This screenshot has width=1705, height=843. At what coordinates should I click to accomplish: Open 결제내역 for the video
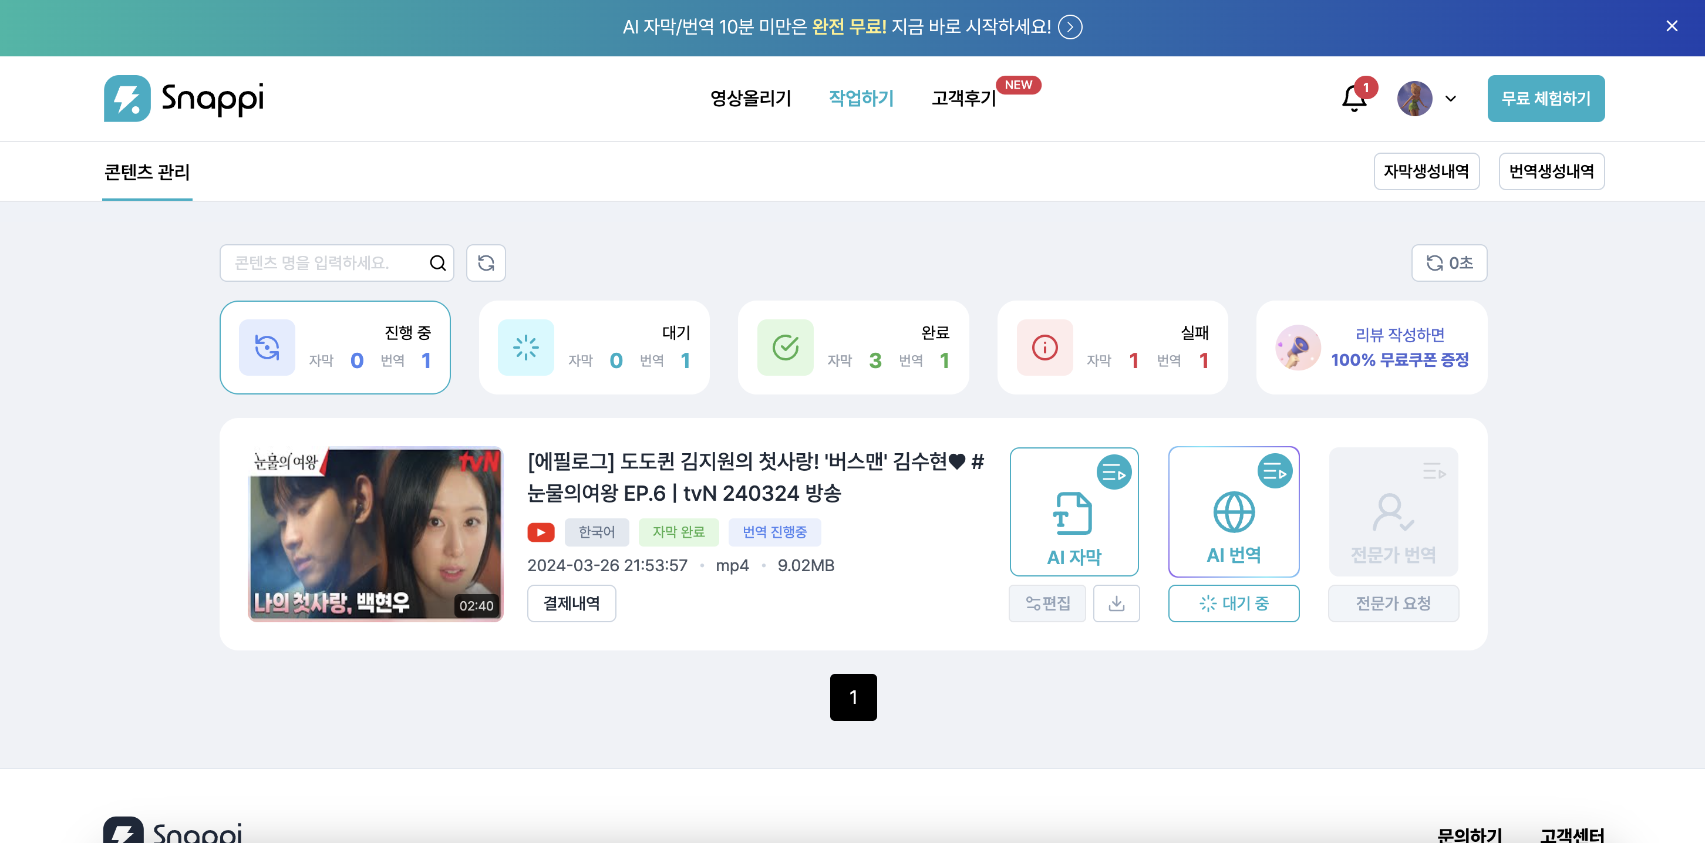click(x=571, y=603)
